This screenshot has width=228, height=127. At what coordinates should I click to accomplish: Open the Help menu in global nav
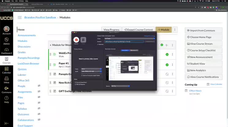(x=6, y=100)
